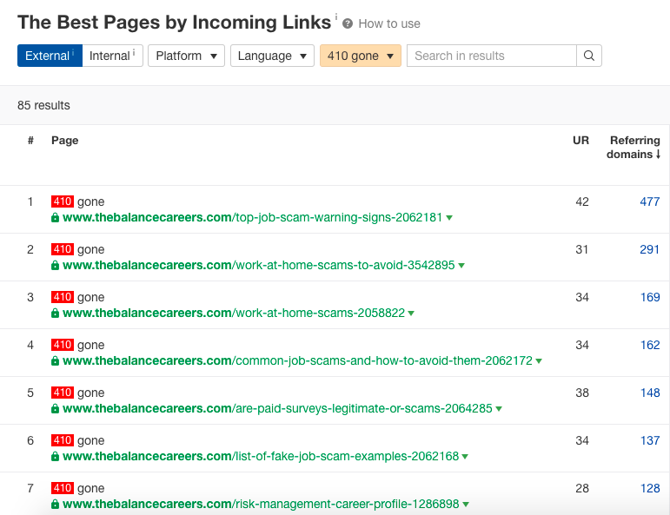This screenshot has width=670, height=515.
Task: Click lock icon beside risk-management-career-profile URL
Action: click(55, 505)
